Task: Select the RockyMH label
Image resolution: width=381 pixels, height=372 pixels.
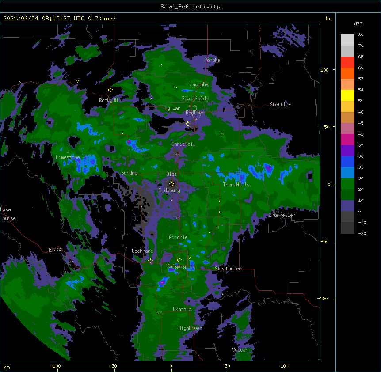Action: click(x=108, y=100)
